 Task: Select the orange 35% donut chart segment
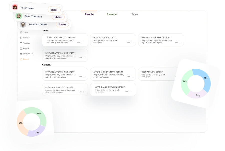(x=21, y=123)
